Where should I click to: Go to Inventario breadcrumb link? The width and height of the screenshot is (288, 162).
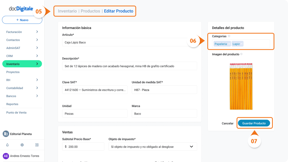67,11
